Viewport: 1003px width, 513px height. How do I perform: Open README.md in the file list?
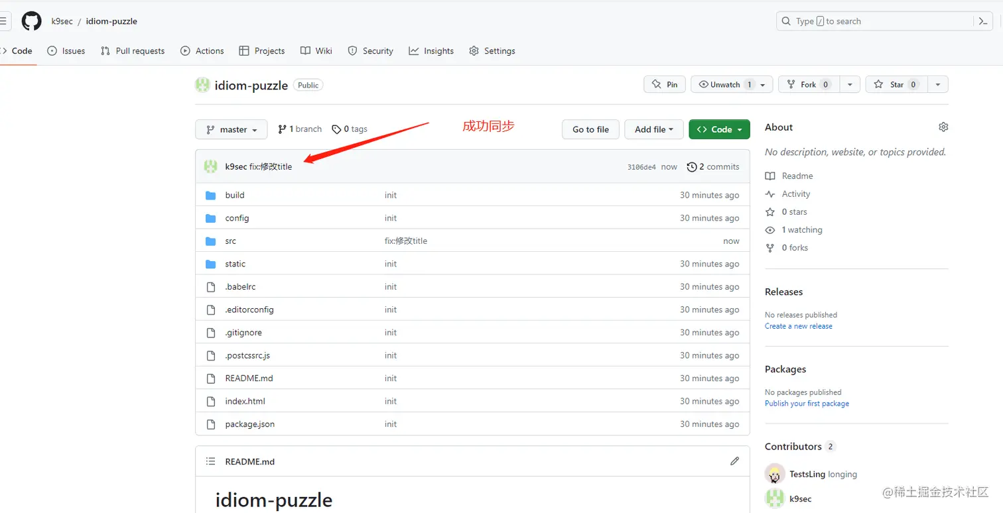click(x=249, y=378)
